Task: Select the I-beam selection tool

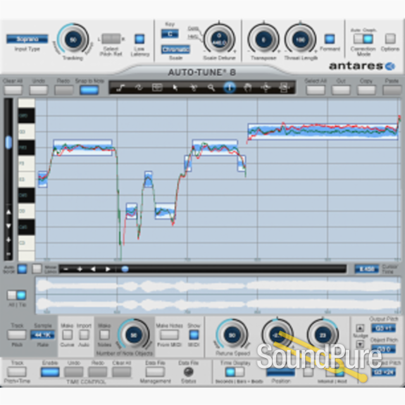Action: pos(229,87)
